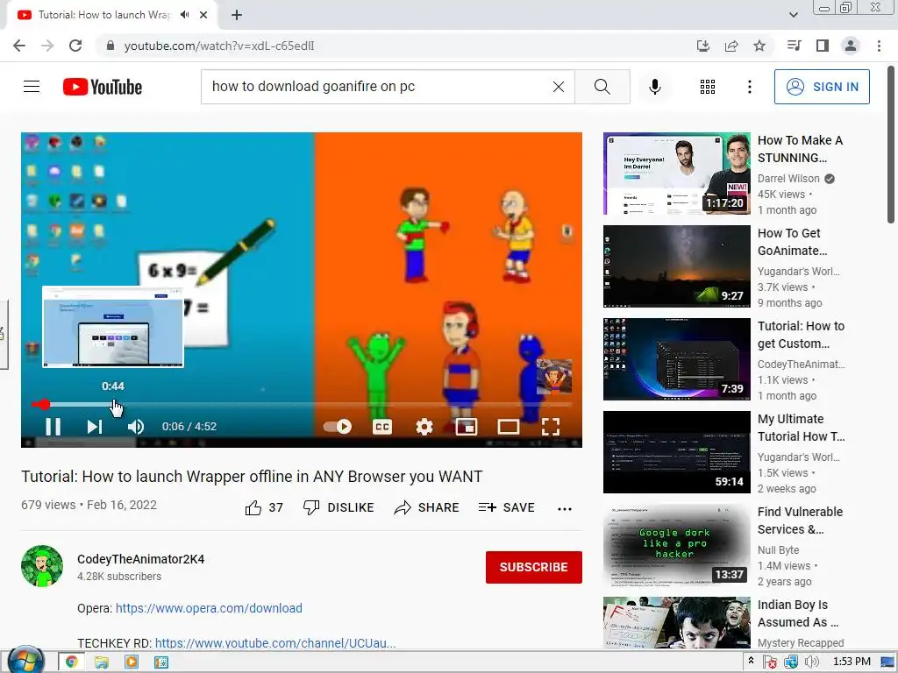Click the red progress scrubber handle
The height and width of the screenshot is (673, 898).
click(x=45, y=404)
